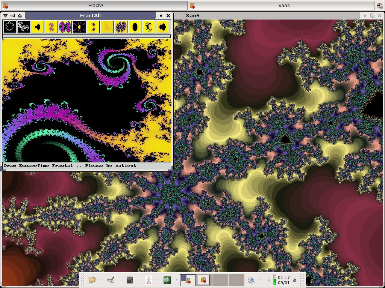Choose the black oval fractal icon

click(x=135, y=27)
